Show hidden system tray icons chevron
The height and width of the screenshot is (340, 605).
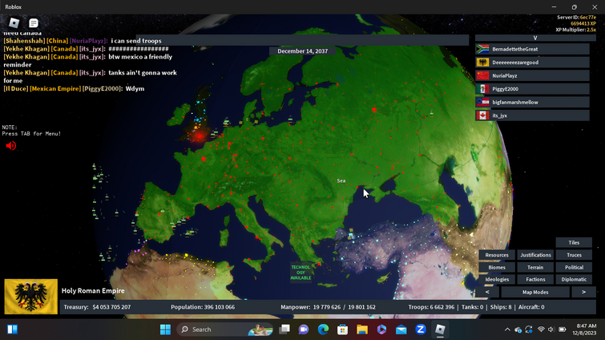point(507,330)
